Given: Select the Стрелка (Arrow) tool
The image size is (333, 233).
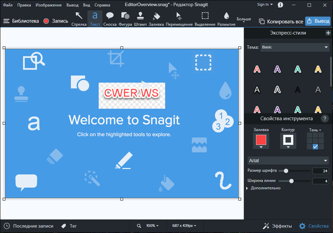Looking at the screenshot, I should pos(79,18).
